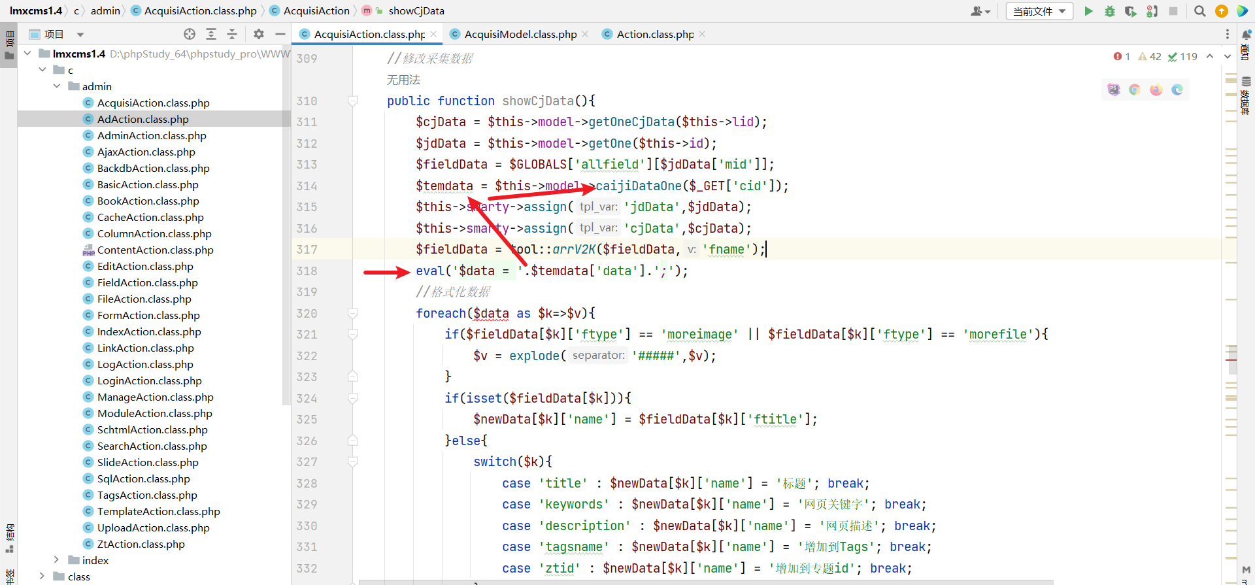Screen dimensions: 1255x585
Task: Open file in Chrome browser icon
Action: tap(1135, 90)
